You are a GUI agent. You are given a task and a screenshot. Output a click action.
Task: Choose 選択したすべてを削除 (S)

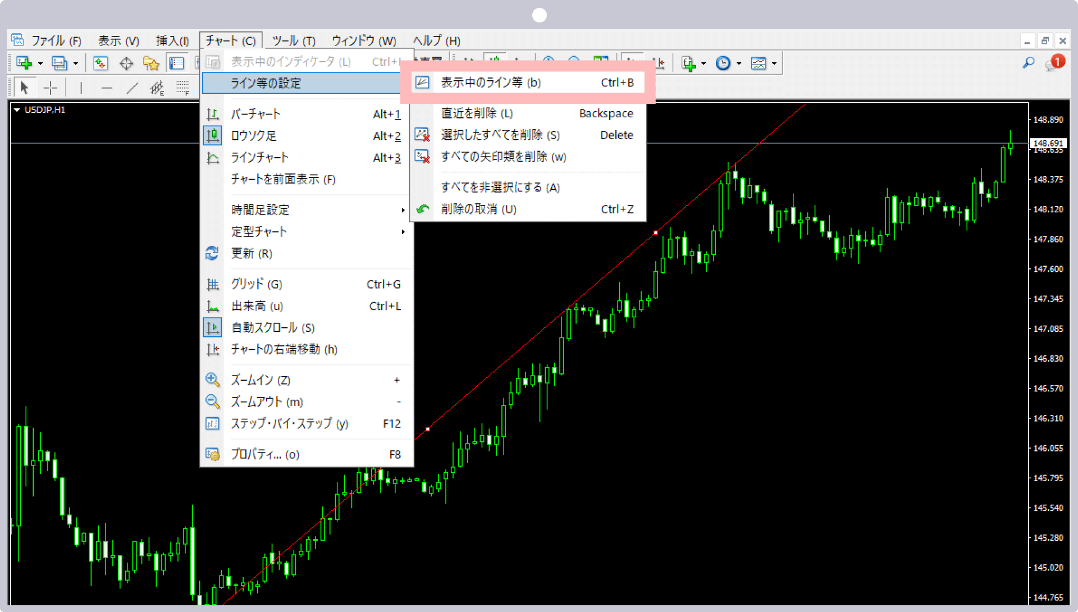click(528, 135)
